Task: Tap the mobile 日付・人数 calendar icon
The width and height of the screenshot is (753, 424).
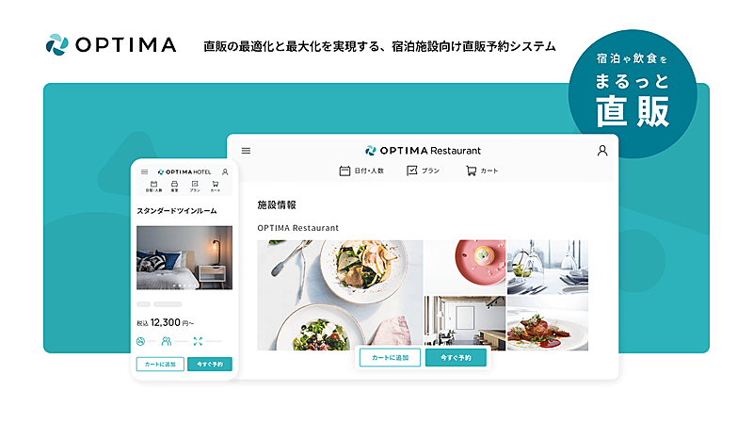Action: click(x=153, y=184)
